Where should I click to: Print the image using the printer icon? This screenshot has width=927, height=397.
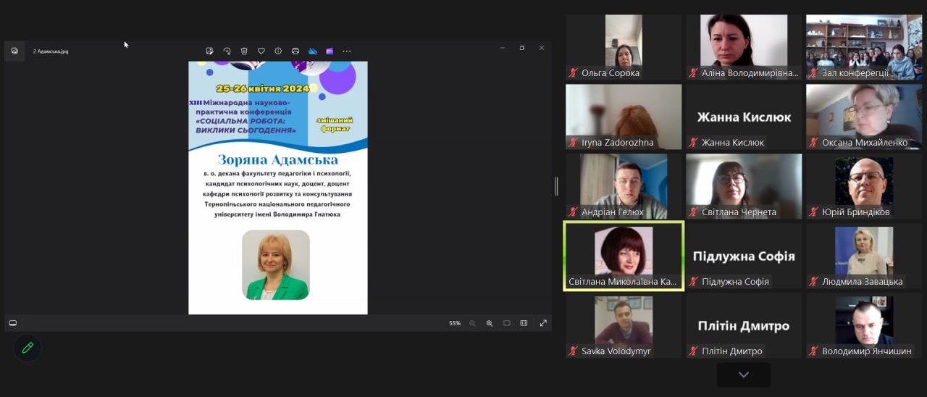tap(295, 51)
